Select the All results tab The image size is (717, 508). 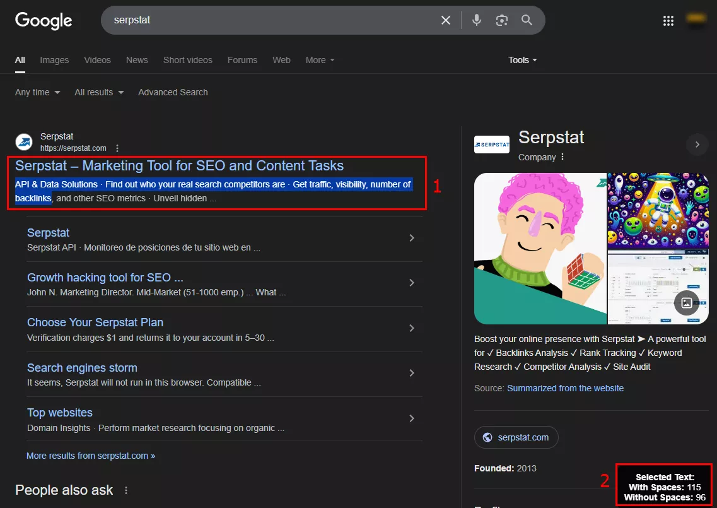point(20,60)
